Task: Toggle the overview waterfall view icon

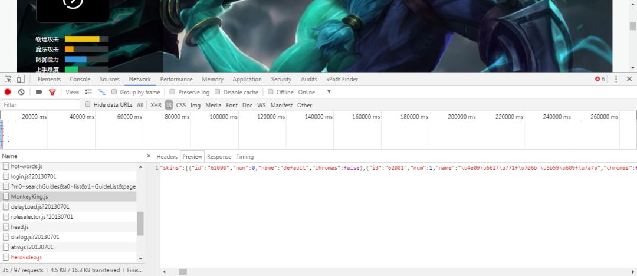Action: click(x=101, y=92)
